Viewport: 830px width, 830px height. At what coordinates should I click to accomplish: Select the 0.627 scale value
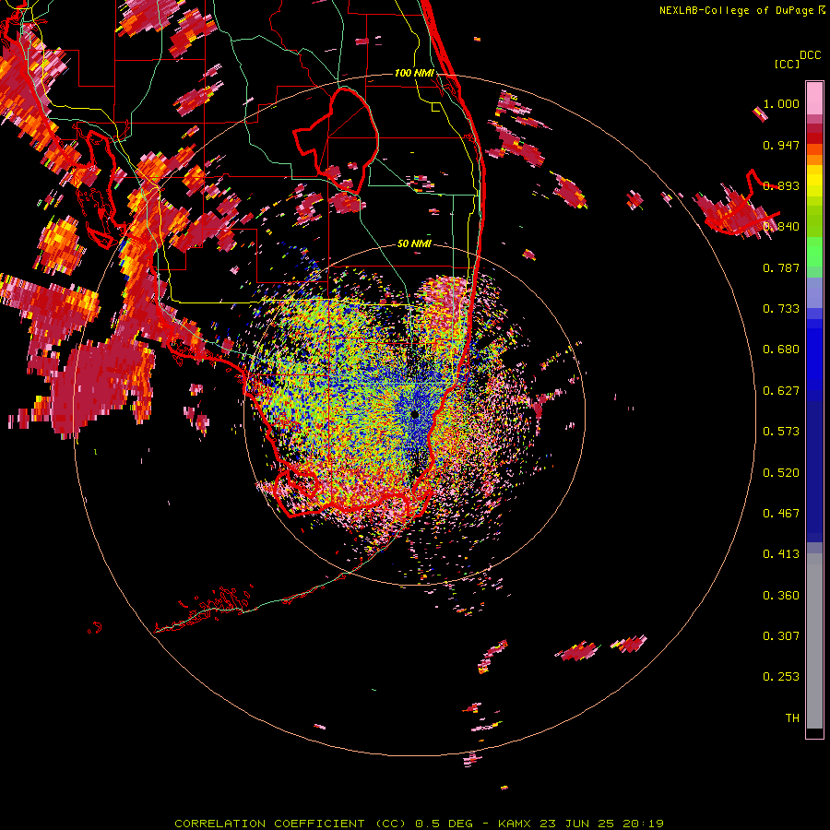(781, 391)
